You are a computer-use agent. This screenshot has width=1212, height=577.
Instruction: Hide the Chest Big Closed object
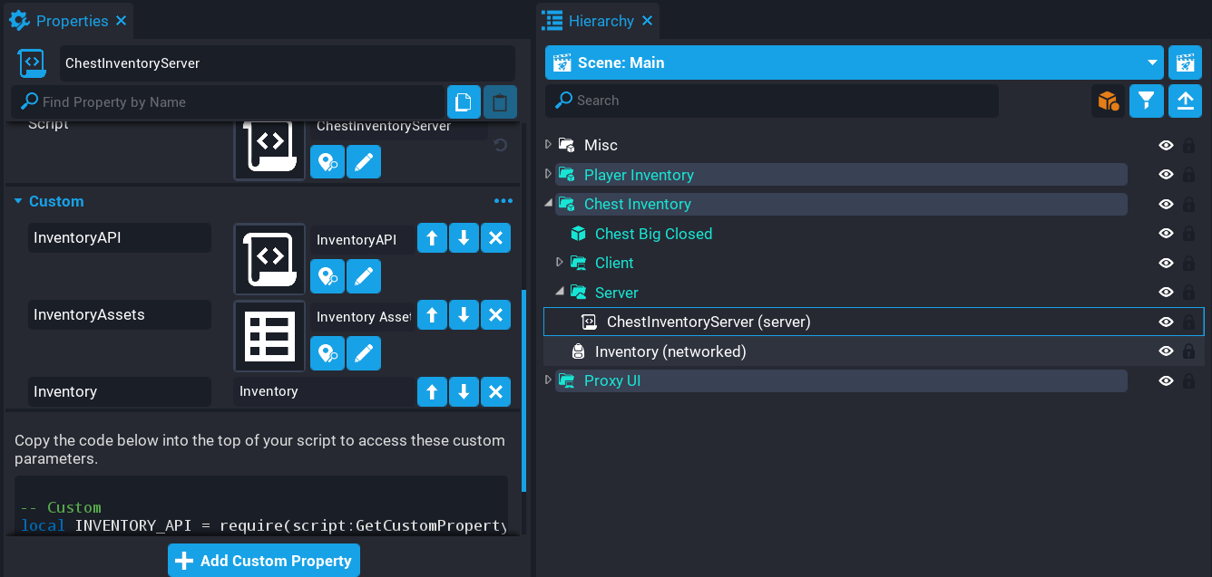1166,234
